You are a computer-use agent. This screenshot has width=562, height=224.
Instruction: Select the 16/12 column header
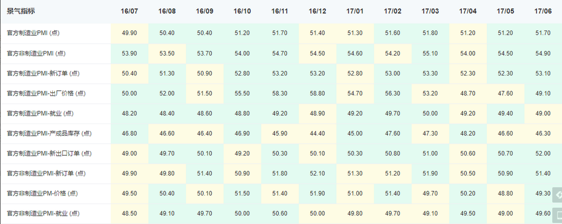coord(318,11)
